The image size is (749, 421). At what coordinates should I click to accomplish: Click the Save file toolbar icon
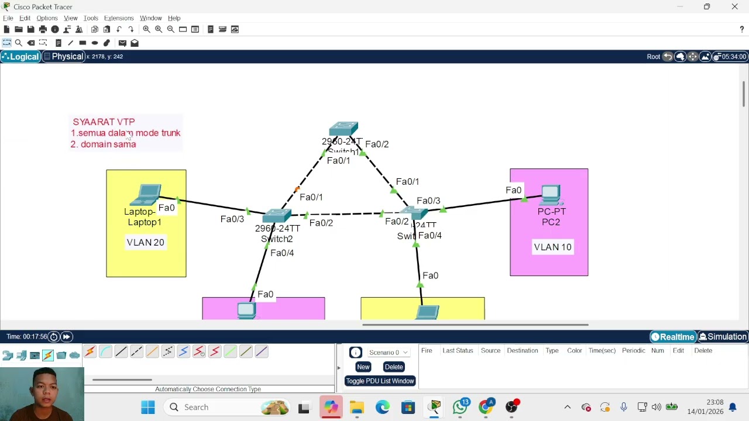coord(30,29)
